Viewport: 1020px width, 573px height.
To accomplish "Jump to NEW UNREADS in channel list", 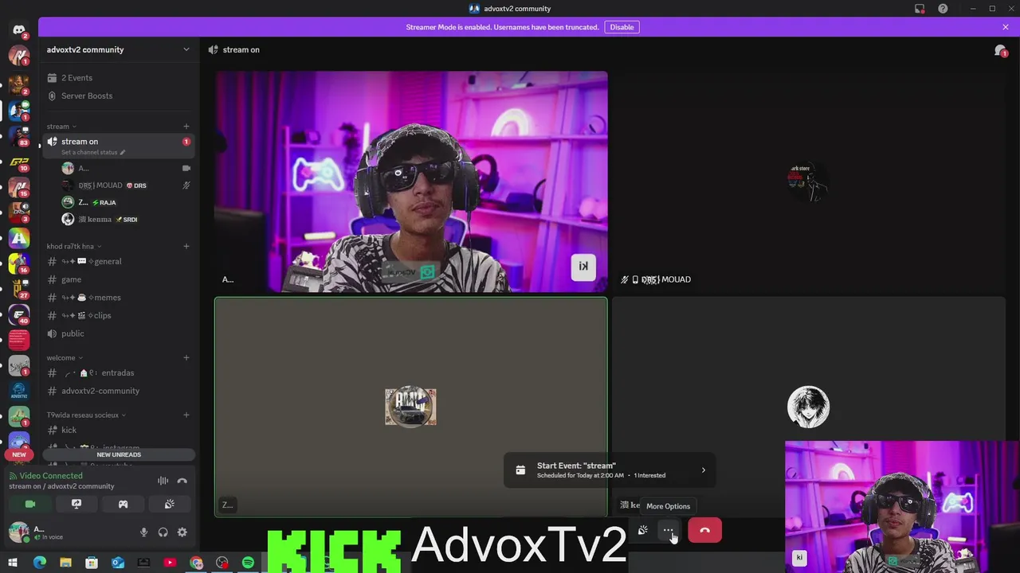I will (119, 454).
